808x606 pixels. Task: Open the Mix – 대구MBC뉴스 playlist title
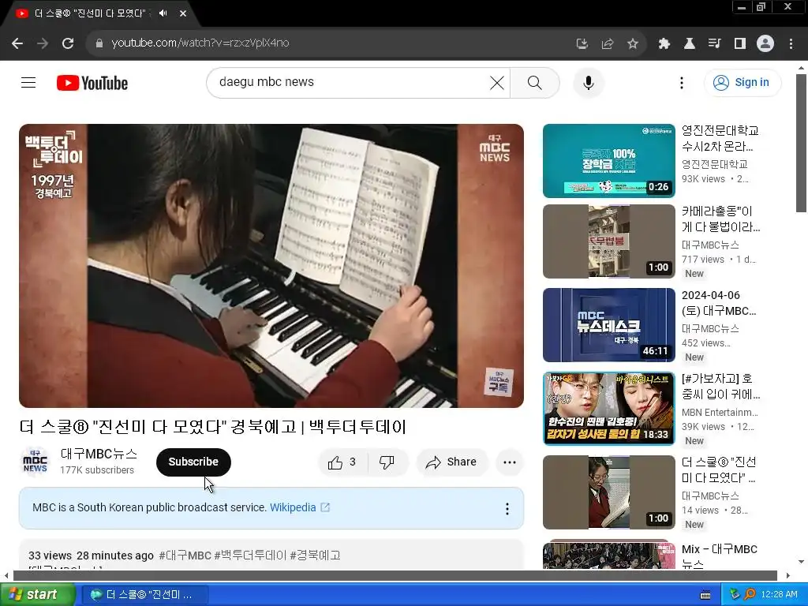click(720, 557)
